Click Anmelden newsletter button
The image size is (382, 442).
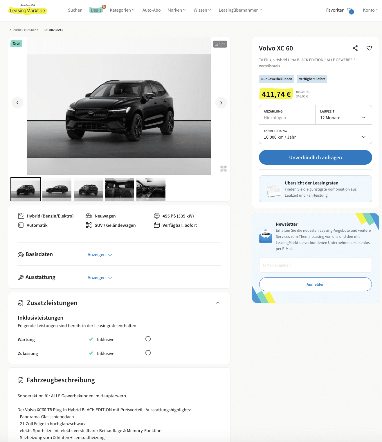(x=316, y=284)
